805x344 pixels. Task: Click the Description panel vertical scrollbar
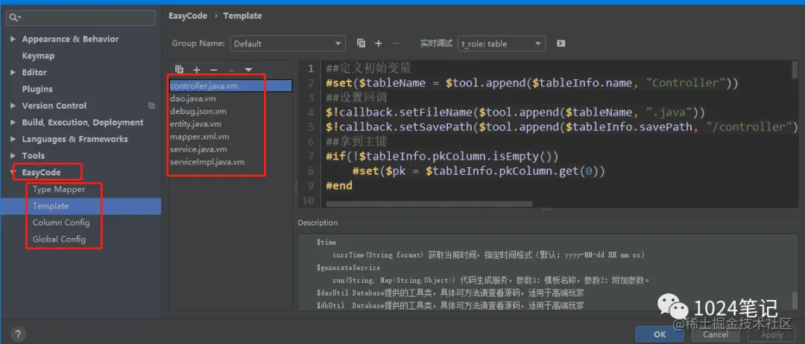(795, 300)
